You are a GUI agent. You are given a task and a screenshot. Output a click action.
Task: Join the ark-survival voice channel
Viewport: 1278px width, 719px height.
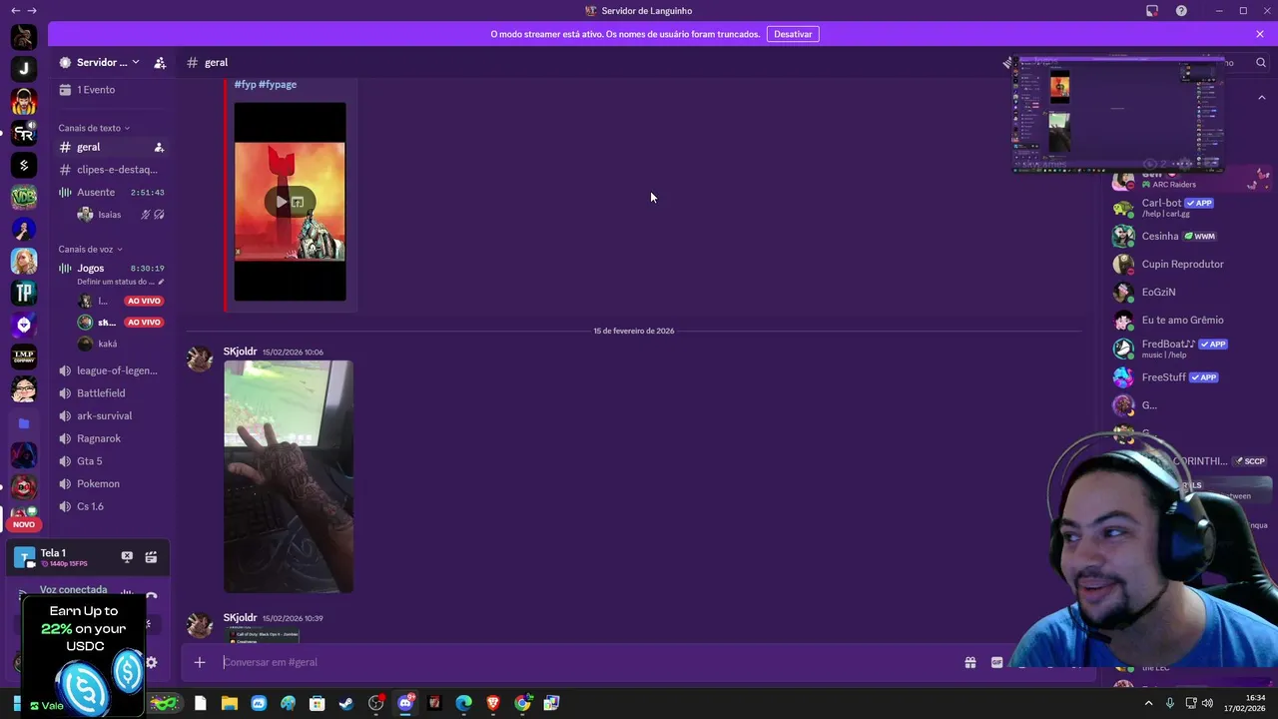pyautogui.click(x=110, y=415)
